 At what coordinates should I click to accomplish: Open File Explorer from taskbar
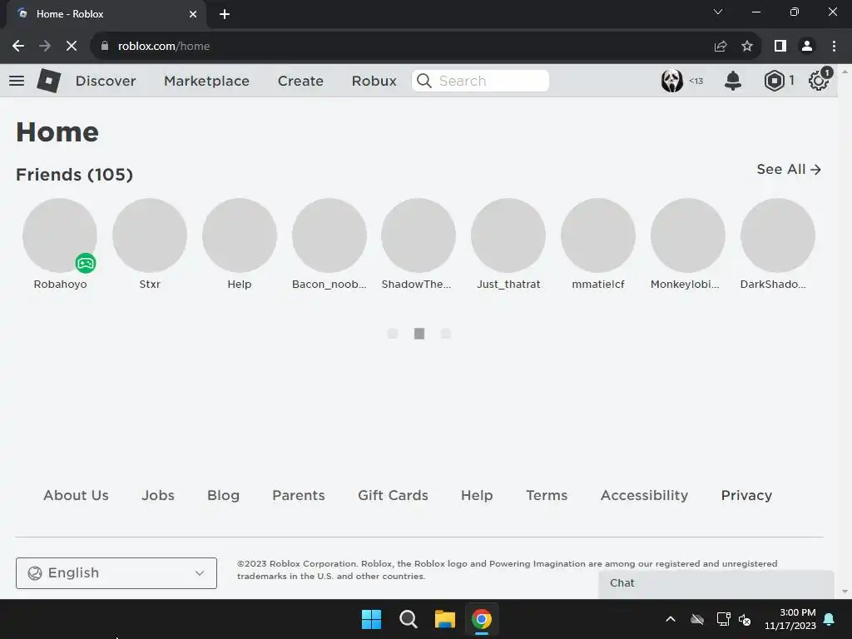444,619
